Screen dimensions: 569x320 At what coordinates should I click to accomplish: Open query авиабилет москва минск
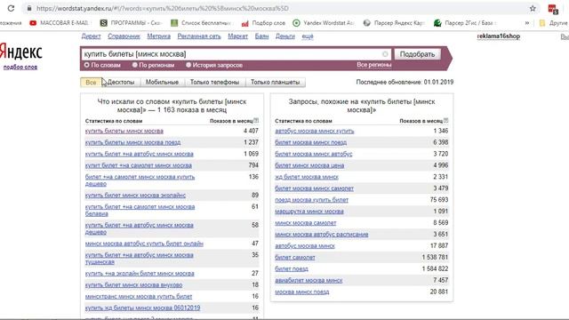click(309, 281)
